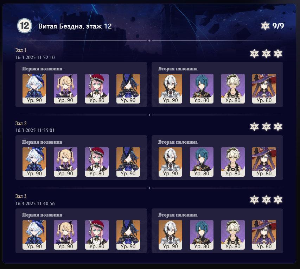The height and width of the screenshot is (269, 300).
Task: Select Furina portrait in Зал 1 first half
Action: (x=34, y=89)
